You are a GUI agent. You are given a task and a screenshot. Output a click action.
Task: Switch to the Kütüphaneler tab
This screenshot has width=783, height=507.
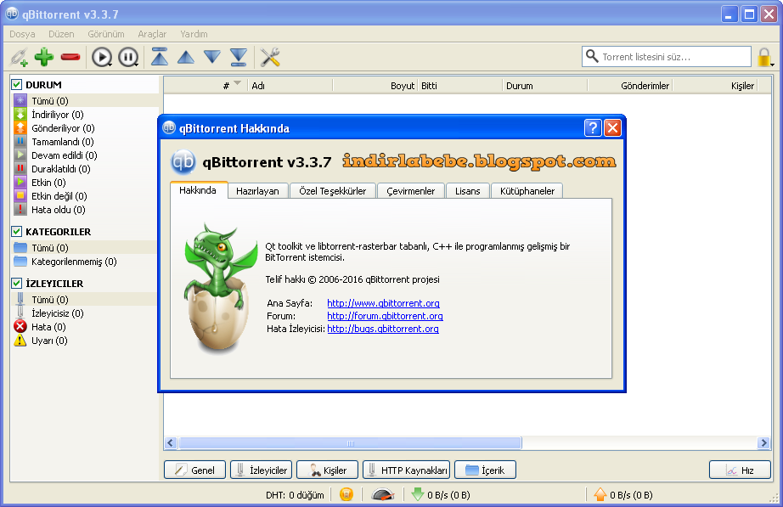click(527, 191)
